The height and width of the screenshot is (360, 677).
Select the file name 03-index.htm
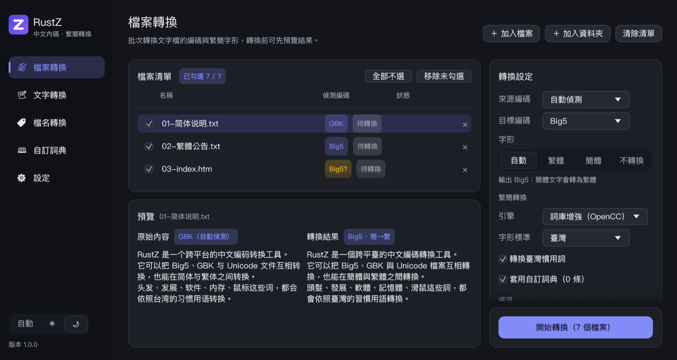click(x=187, y=169)
